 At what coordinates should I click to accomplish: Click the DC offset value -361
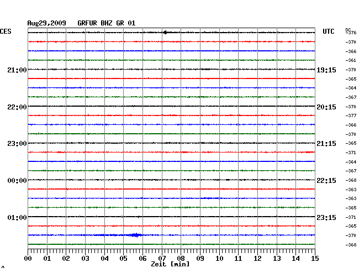click(351, 60)
